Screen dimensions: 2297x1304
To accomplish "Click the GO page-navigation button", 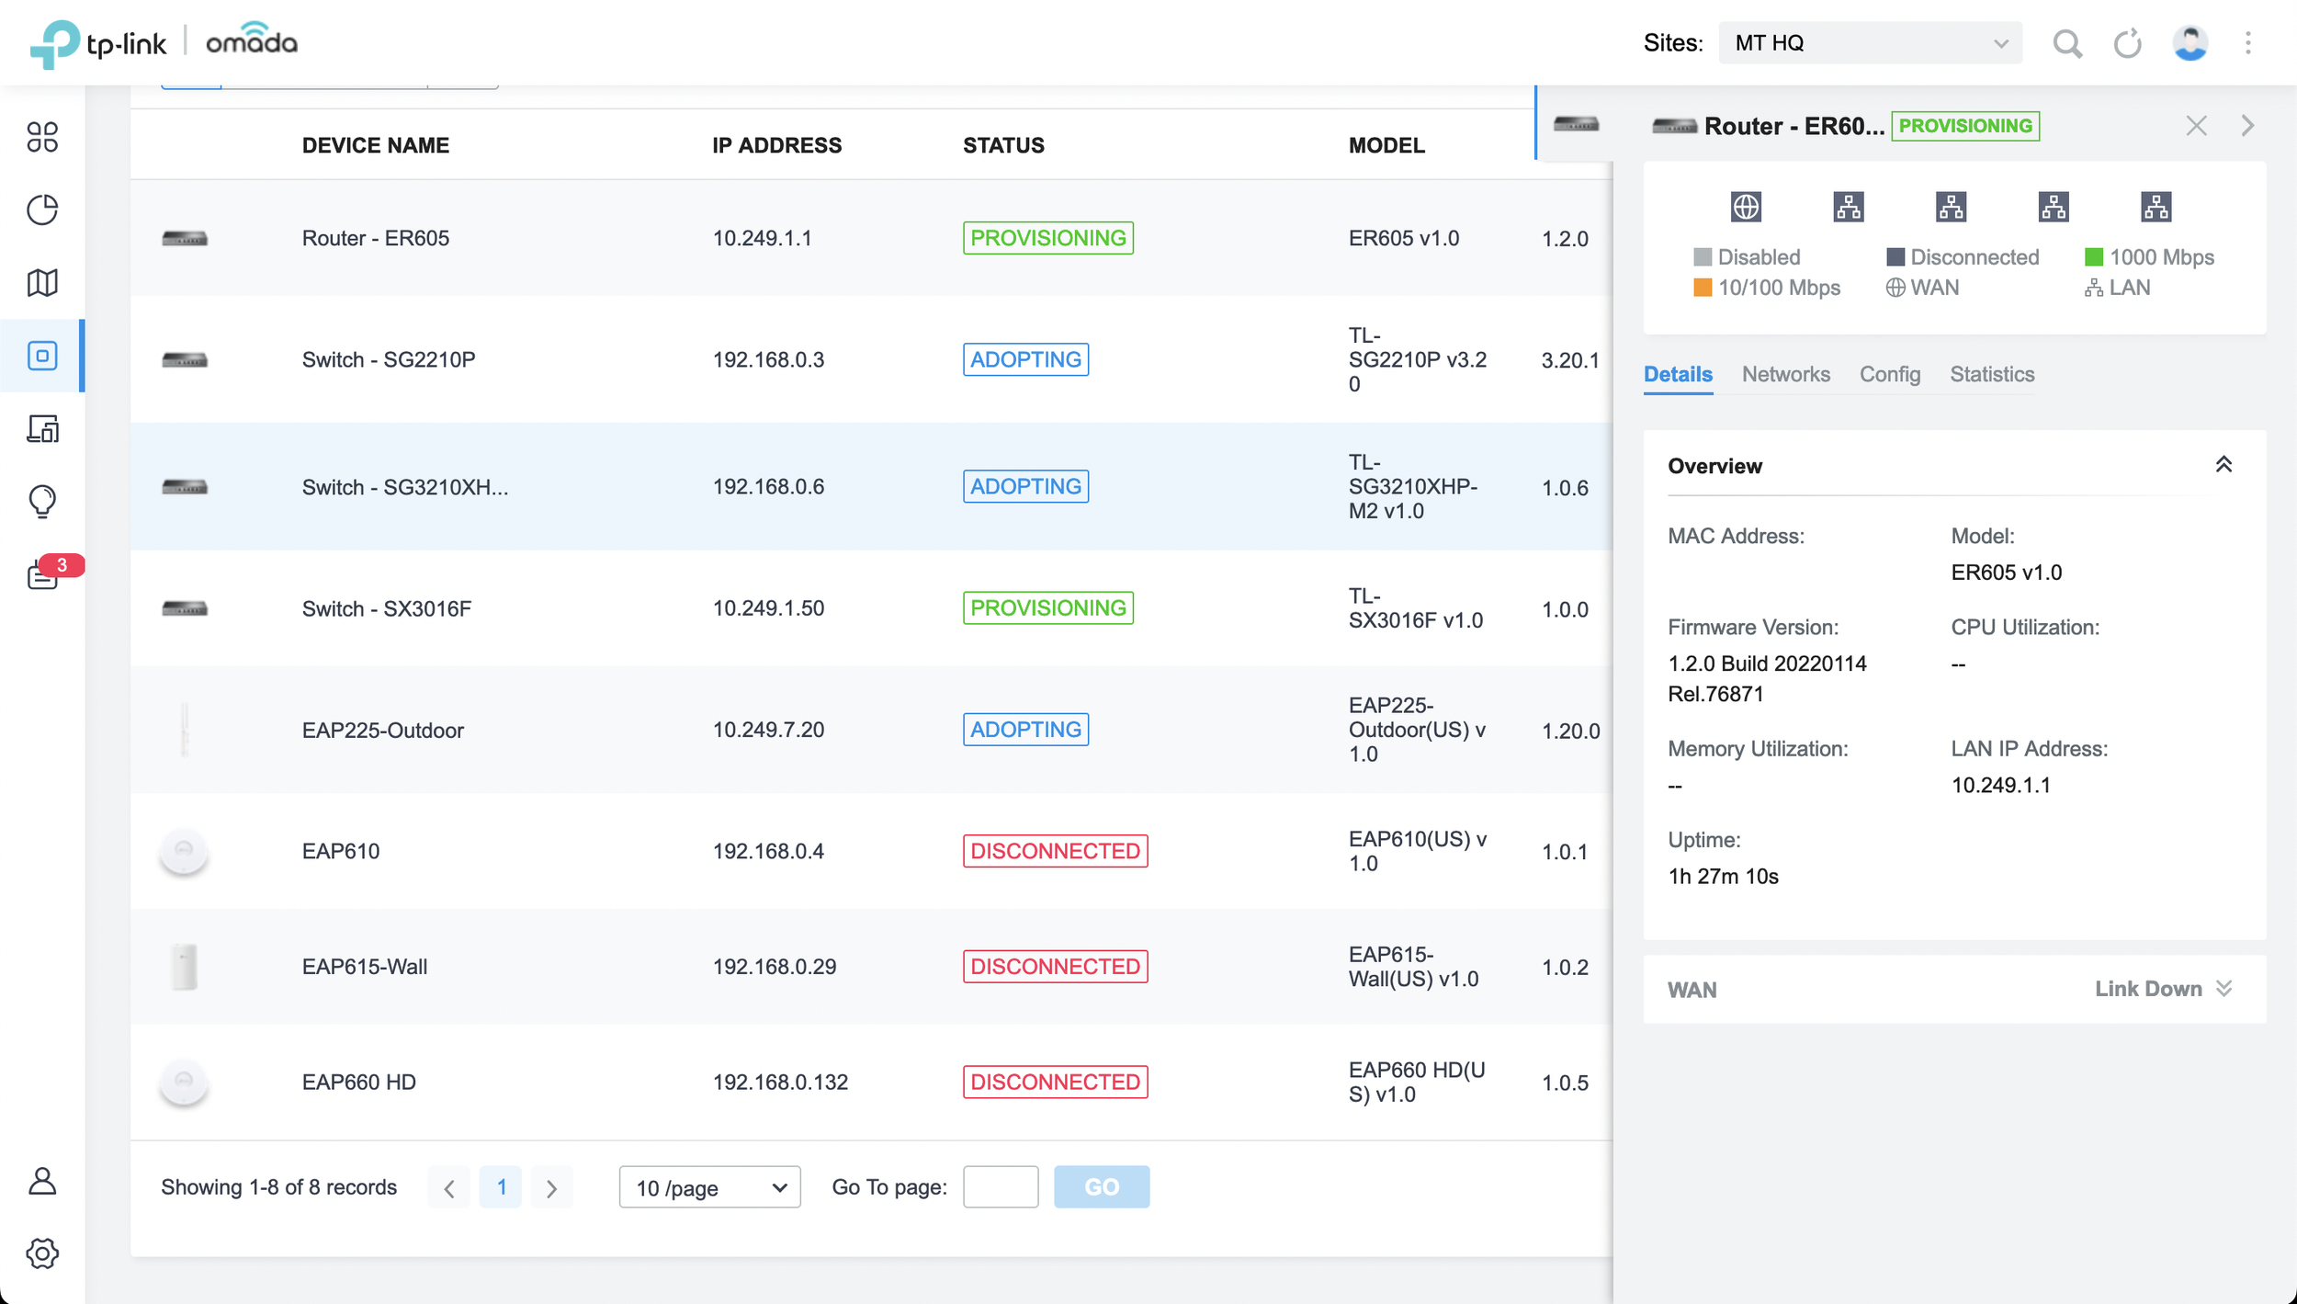I will pos(1100,1186).
